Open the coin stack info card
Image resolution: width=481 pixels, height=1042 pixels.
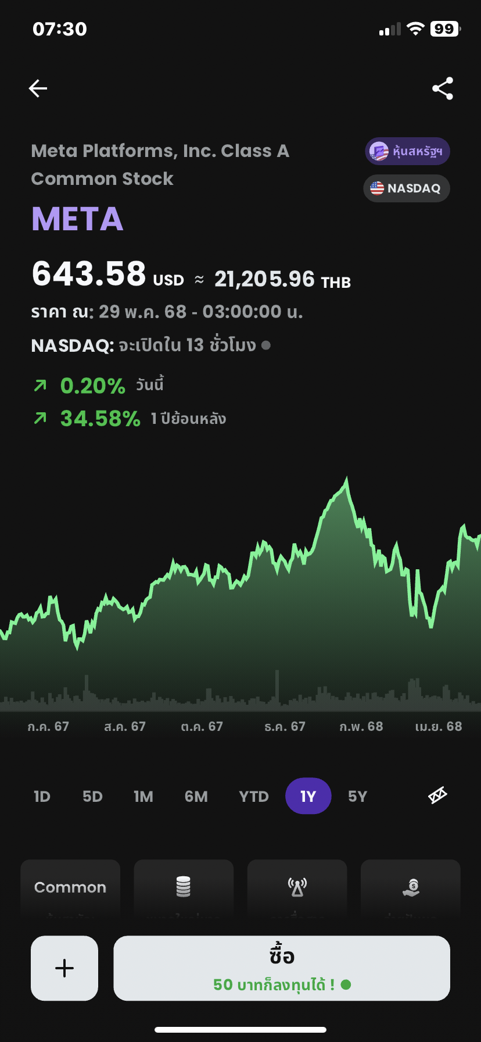(184, 888)
